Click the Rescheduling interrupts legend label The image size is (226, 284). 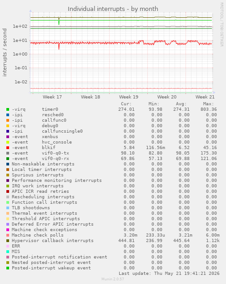43,197
